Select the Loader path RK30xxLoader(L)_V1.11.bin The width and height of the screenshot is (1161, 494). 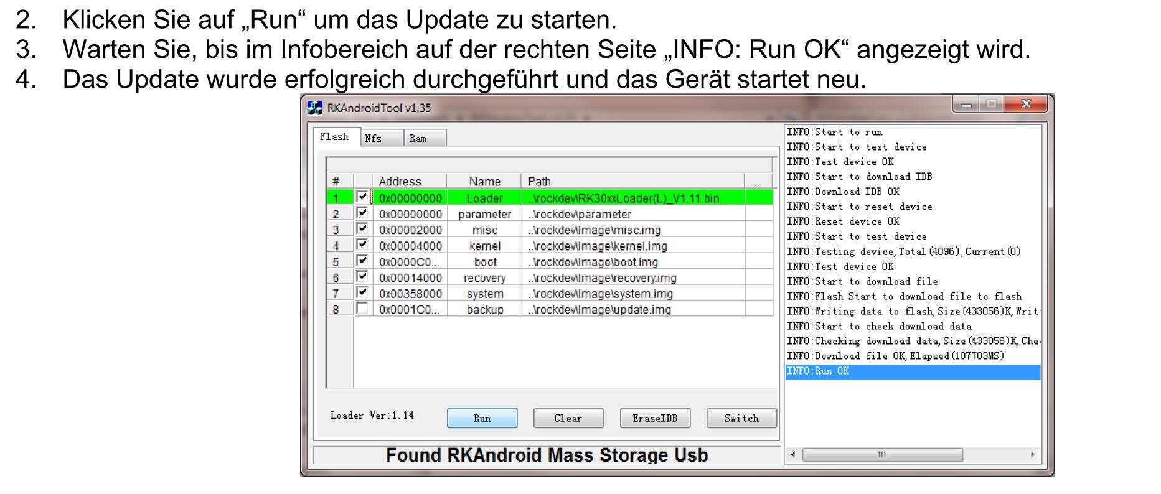point(633,198)
